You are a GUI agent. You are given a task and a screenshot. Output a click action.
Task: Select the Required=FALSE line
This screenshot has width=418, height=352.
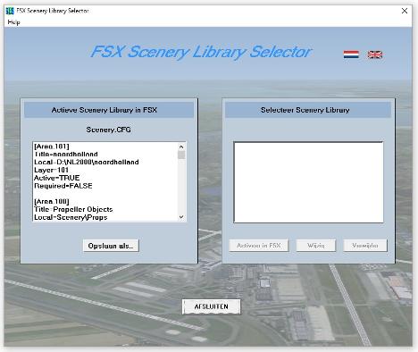point(63,186)
